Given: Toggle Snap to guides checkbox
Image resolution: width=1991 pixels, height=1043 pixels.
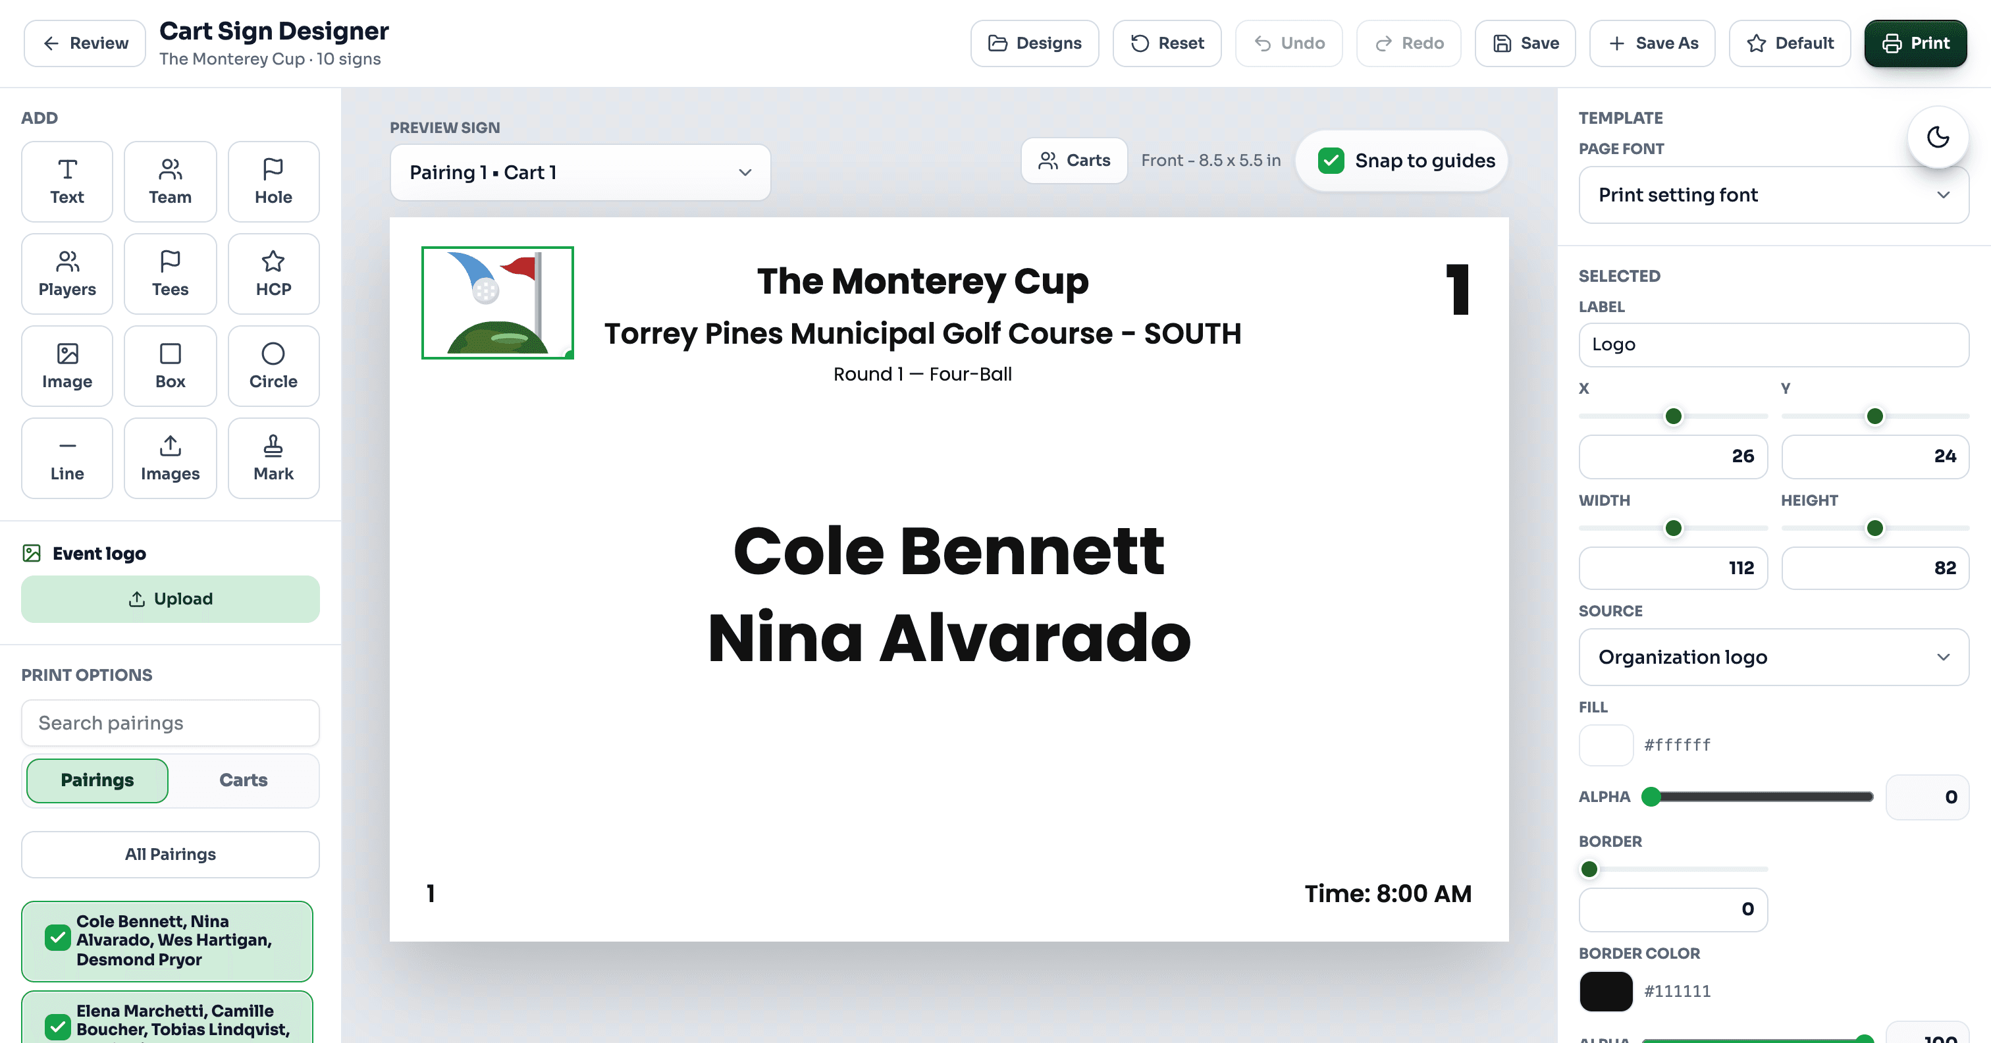Looking at the screenshot, I should pos(1330,160).
